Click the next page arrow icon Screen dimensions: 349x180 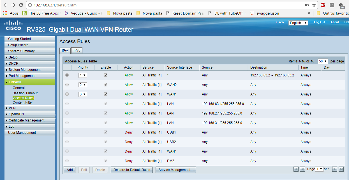pos(335,169)
